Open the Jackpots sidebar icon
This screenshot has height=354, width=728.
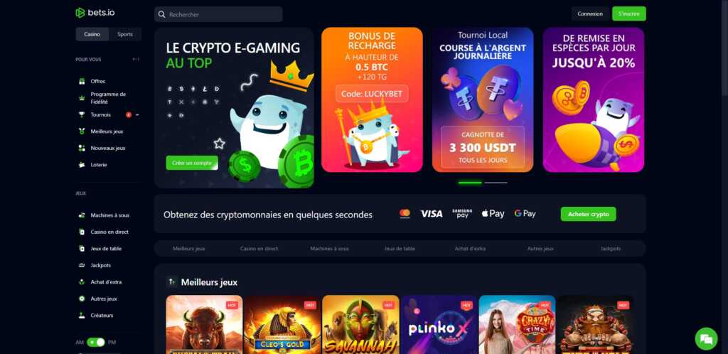click(82, 265)
